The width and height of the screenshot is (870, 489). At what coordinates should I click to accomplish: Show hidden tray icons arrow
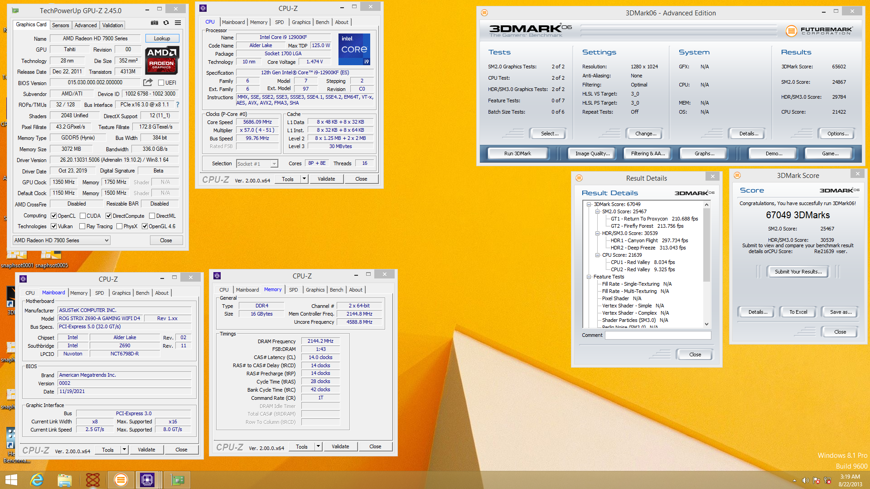pyautogui.click(x=794, y=480)
